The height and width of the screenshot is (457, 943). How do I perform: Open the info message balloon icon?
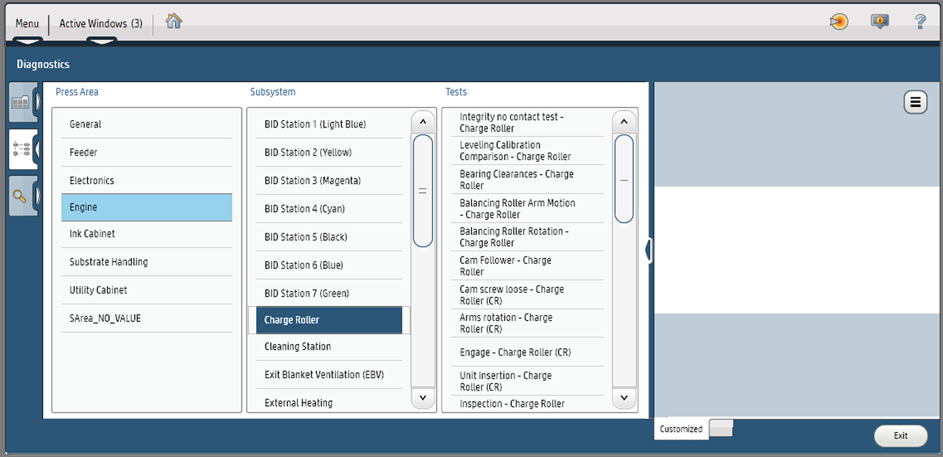pos(879,22)
